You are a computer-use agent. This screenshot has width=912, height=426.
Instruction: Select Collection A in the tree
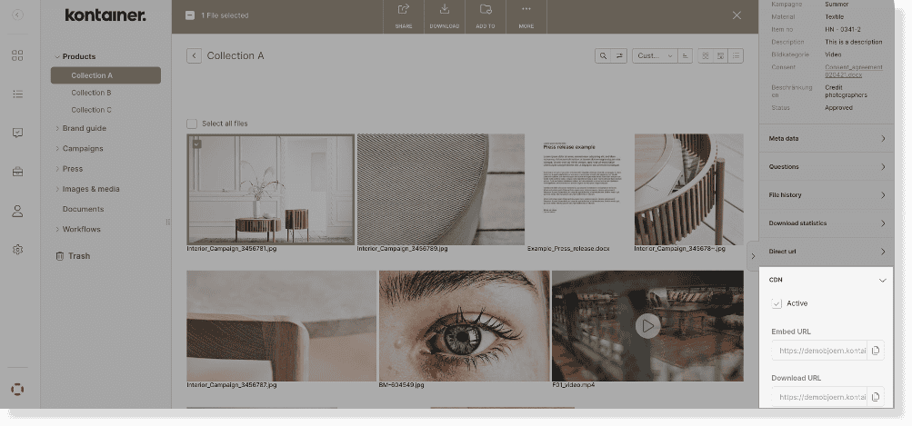pos(105,75)
